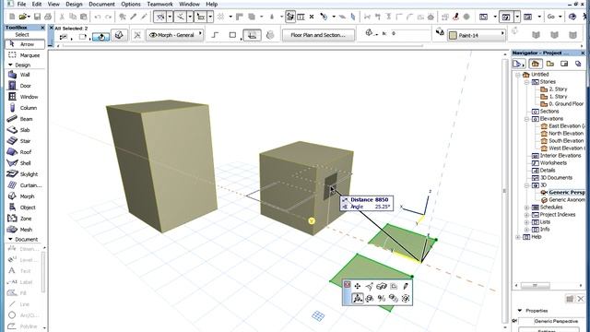Pick the Skylight tool

coord(25,174)
